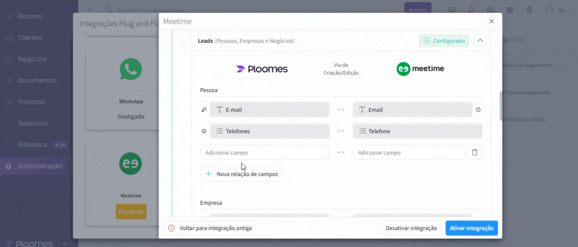Image resolution: width=578 pixels, height=247 pixels.
Task: Click Próximo pagamento in background page
Action: pyautogui.click(x=526, y=92)
